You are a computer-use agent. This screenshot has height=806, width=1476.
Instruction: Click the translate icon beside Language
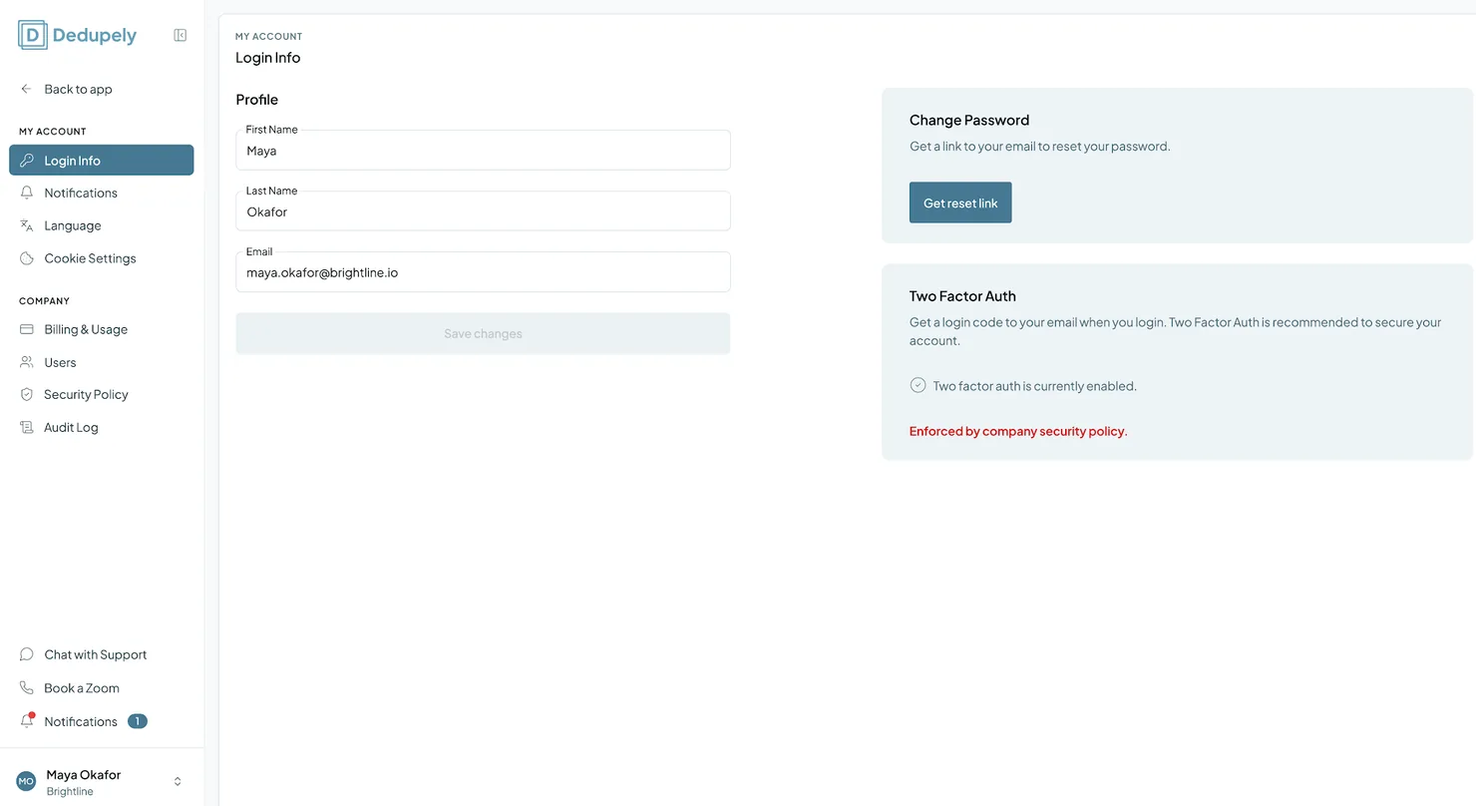click(x=27, y=225)
